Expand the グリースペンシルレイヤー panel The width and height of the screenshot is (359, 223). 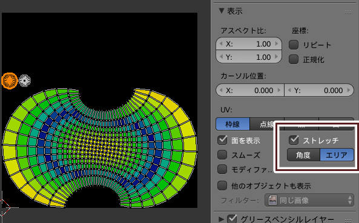(x=221, y=219)
